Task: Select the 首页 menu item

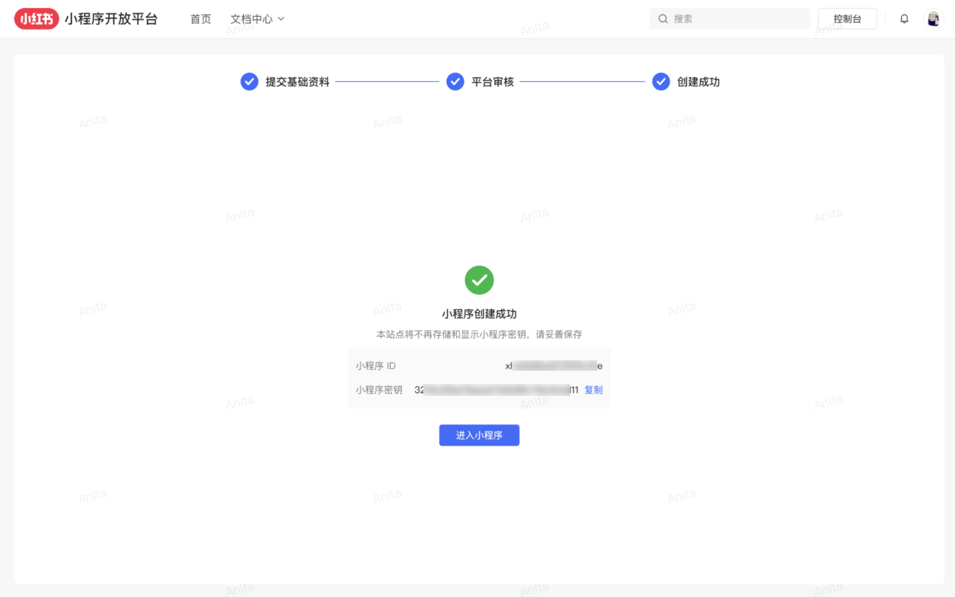Action: [x=200, y=19]
